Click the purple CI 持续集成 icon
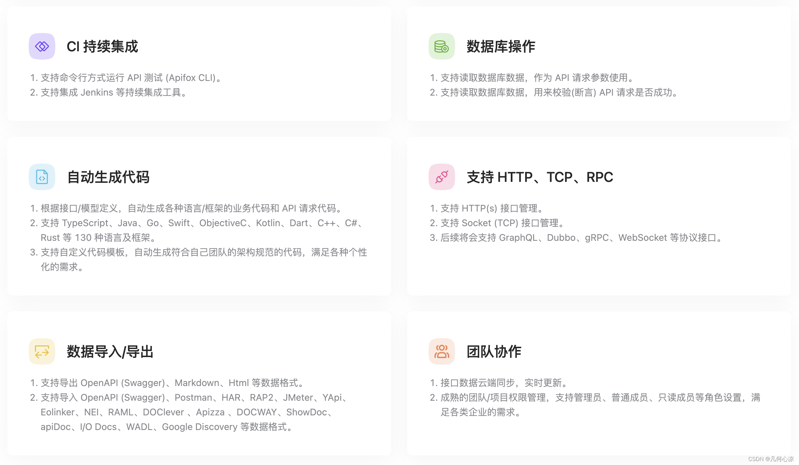This screenshot has height=465, width=799. tap(42, 46)
